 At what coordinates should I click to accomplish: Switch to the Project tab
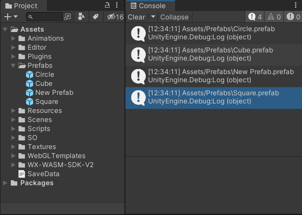(24, 5)
